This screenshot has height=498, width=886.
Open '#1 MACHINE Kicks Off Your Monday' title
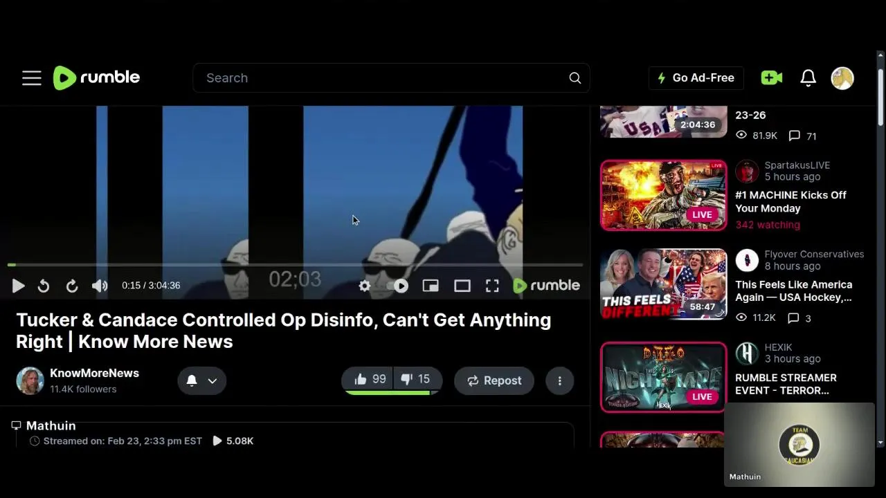pyautogui.click(x=790, y=202)
